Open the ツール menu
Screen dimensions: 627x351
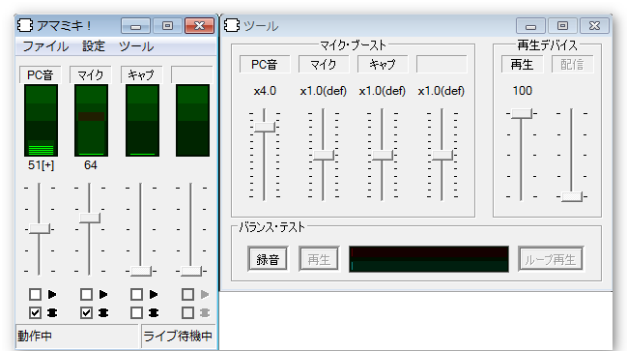[x=136, y=46]
